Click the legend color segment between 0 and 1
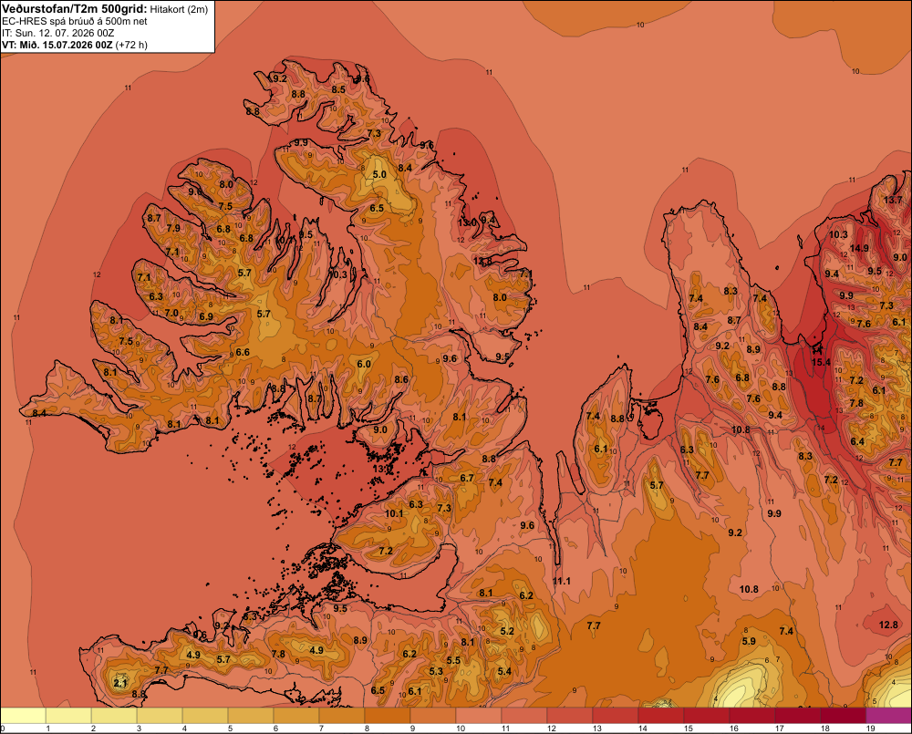 (x=24, y=716)
